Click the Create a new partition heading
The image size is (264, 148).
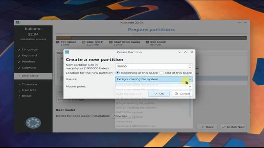tap(94, 60)
